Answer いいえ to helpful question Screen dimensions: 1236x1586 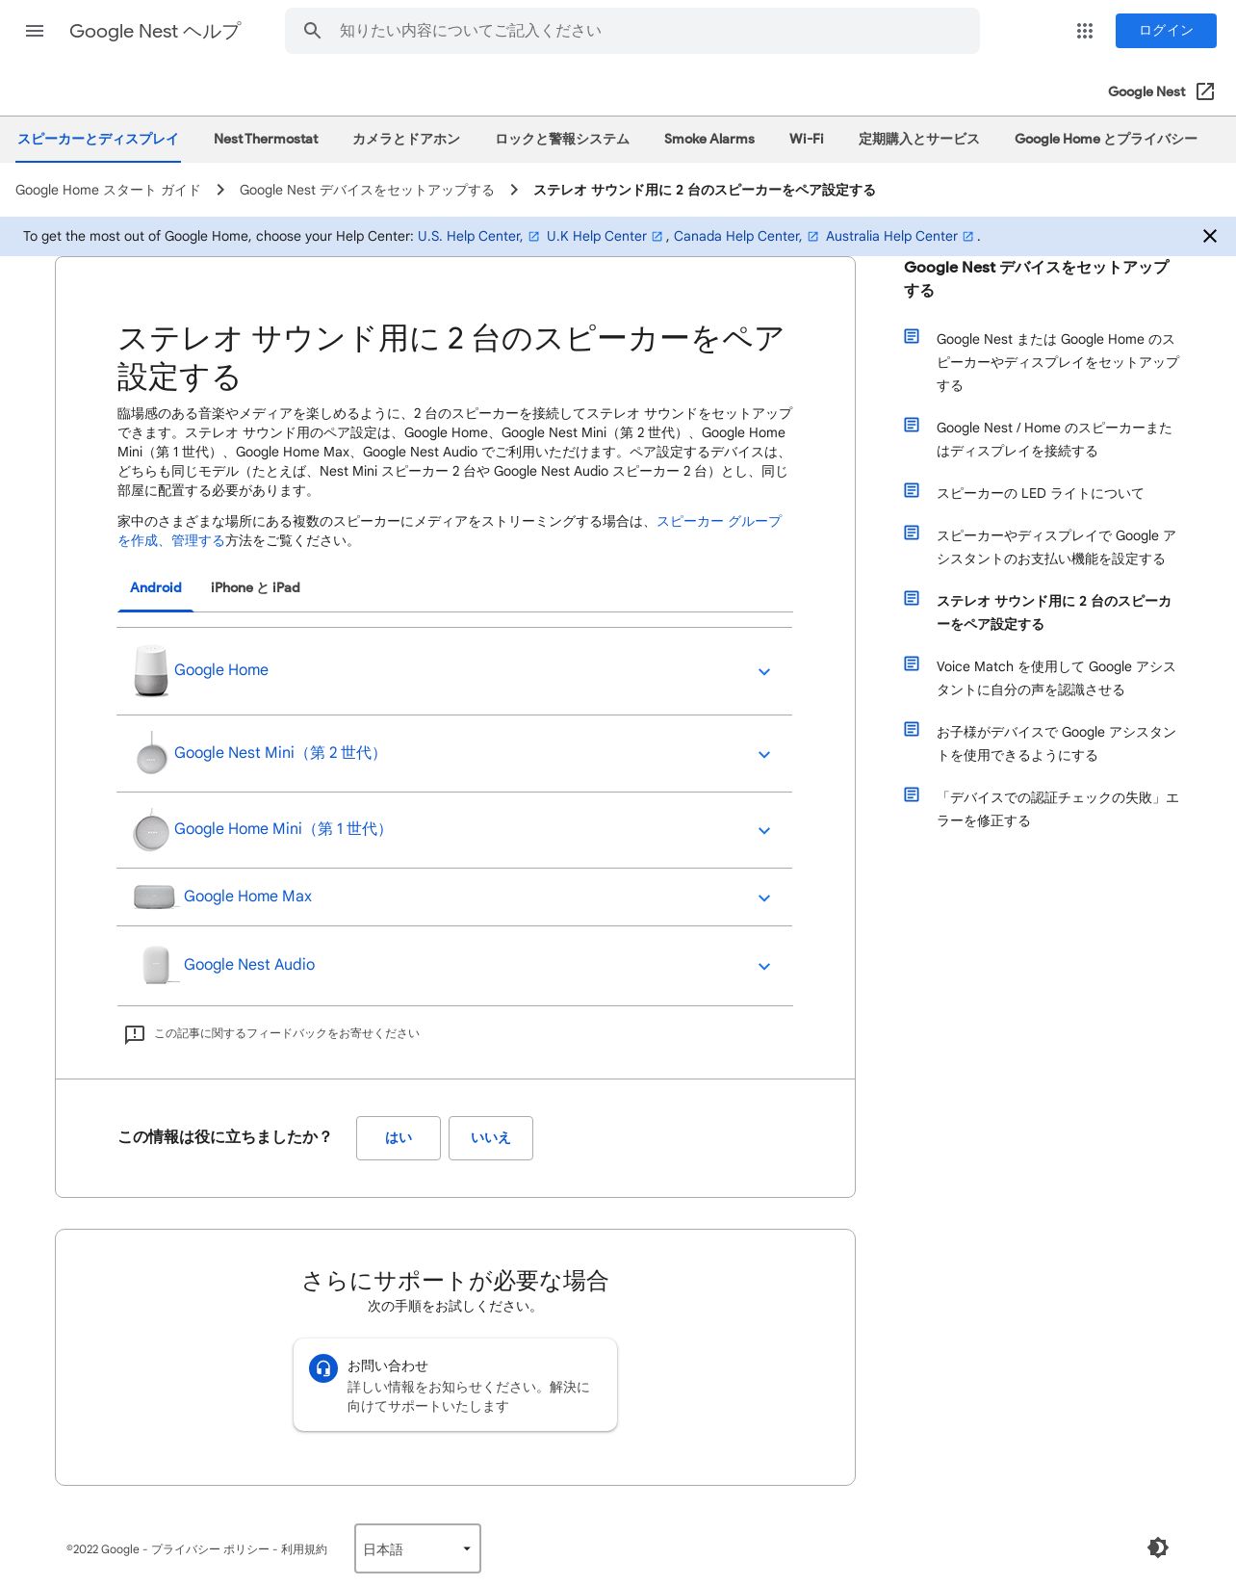click(x=491, y=1138)
